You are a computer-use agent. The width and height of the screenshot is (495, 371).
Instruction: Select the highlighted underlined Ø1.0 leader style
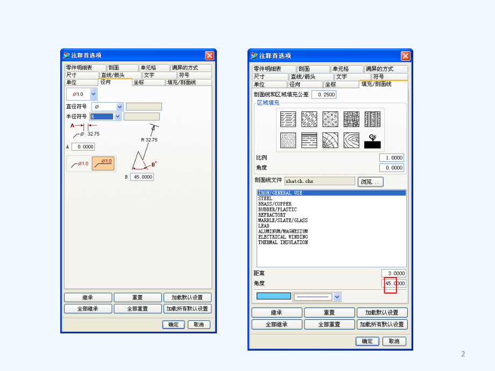[x=103, y=163]
